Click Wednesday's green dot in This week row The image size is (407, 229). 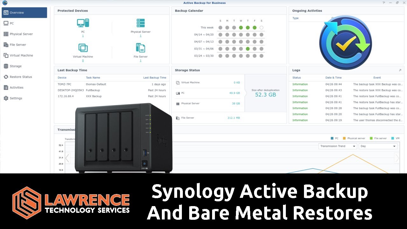tap(241, 28)
